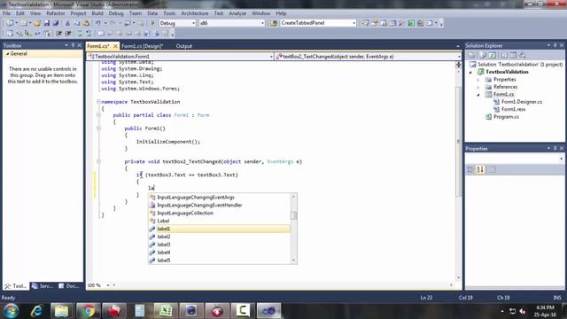Click the code editor vertical scrollbar thumb
The width and height of the screenshot is (567, 319).
[458, 141]
